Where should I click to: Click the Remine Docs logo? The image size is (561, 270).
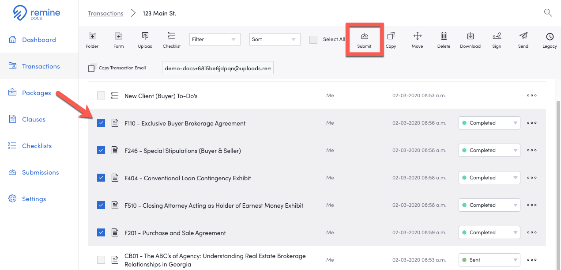click(37, 13)
